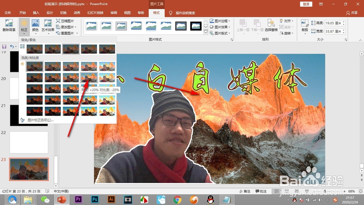Apply the thick black frame picture style

(x=196, y=26)
